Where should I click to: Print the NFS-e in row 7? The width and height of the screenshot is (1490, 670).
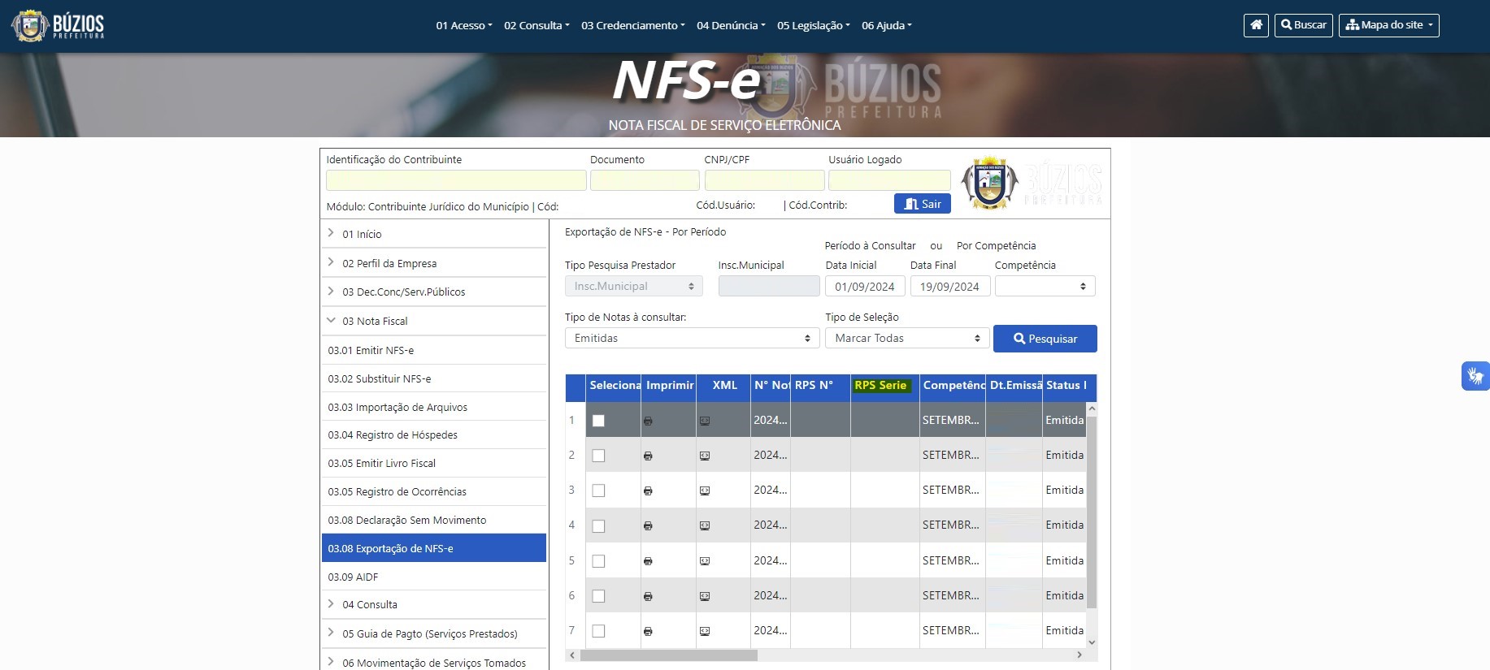(x=648, y=631)
